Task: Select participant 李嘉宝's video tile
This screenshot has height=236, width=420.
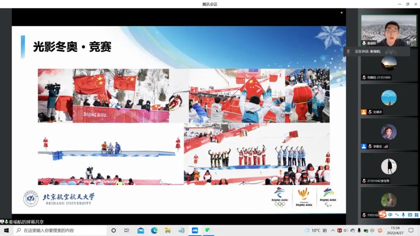Action: [388, 134]
